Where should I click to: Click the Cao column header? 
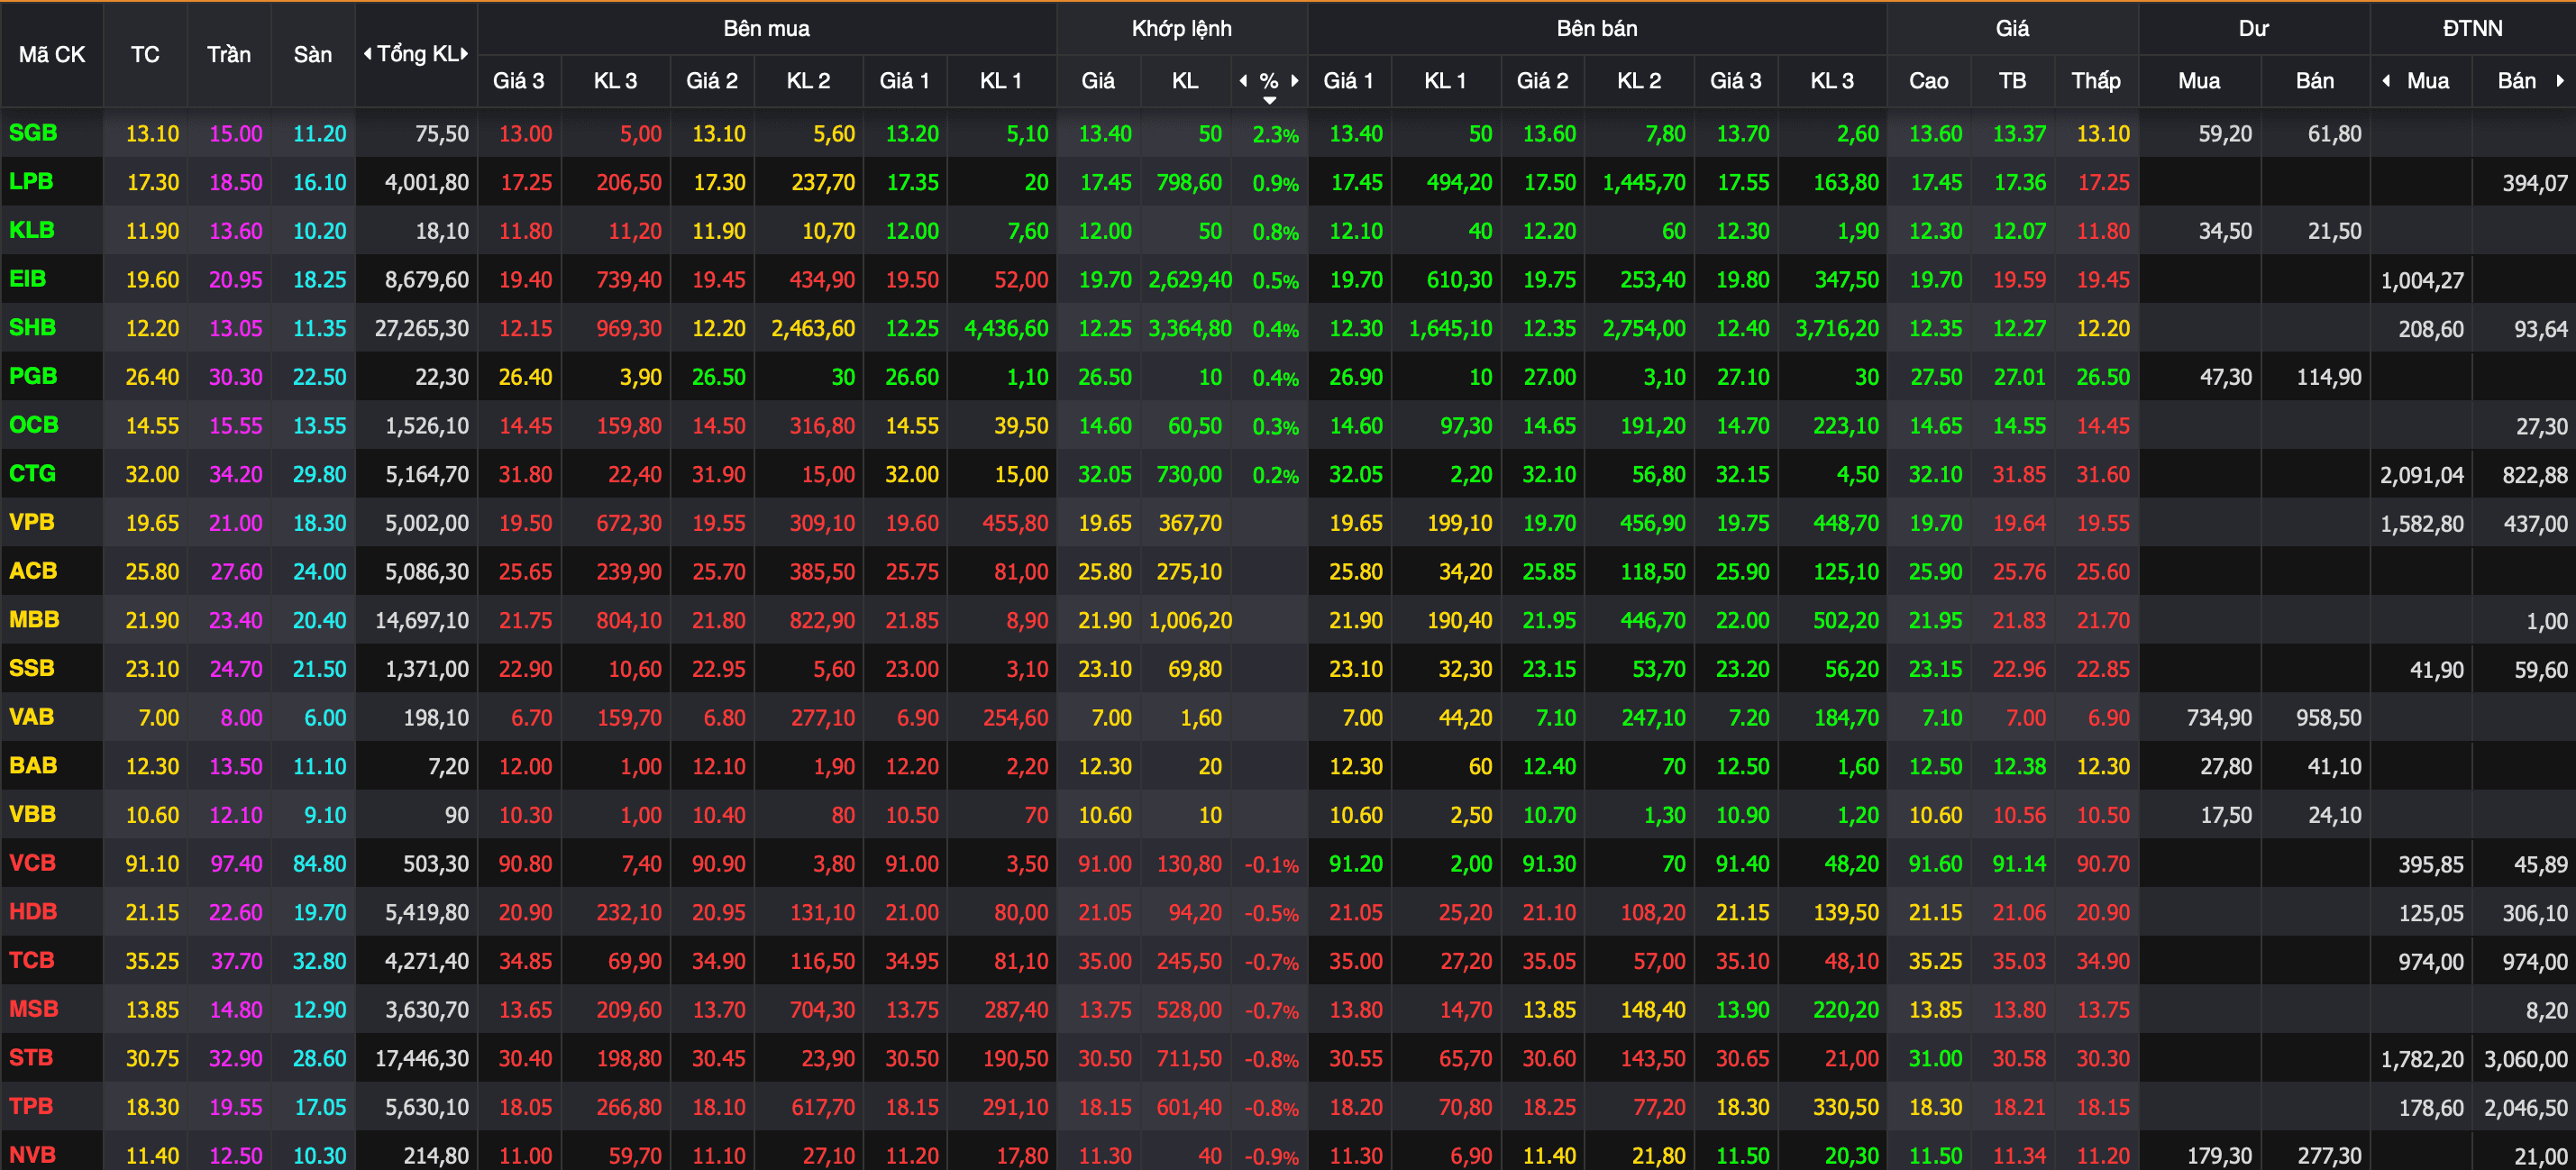(1928, 81)
